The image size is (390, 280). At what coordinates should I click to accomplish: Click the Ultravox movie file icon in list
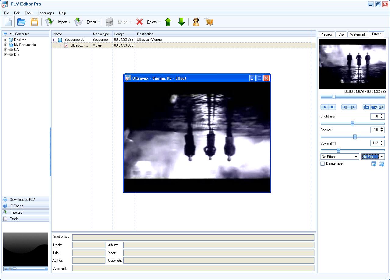(x=66, y=45)
